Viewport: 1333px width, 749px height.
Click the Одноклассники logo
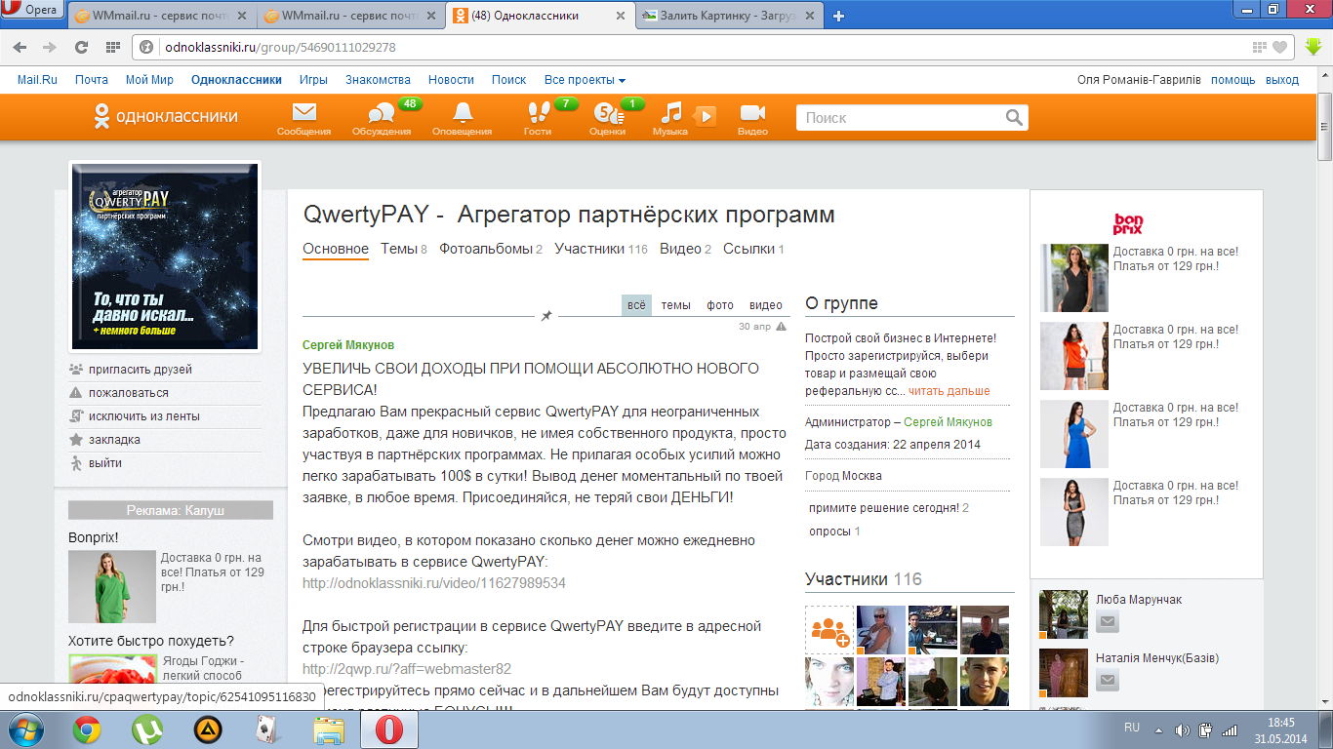[x=165, y=116]
